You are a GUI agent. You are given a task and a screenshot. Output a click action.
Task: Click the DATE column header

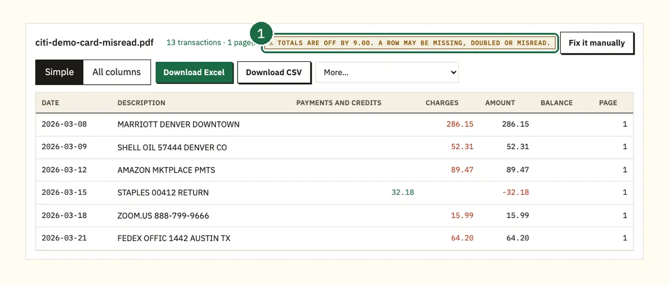(50, 103)
